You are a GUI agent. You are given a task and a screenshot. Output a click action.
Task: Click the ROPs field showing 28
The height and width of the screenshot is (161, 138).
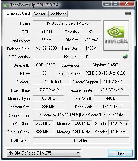[x=44, y=73]
